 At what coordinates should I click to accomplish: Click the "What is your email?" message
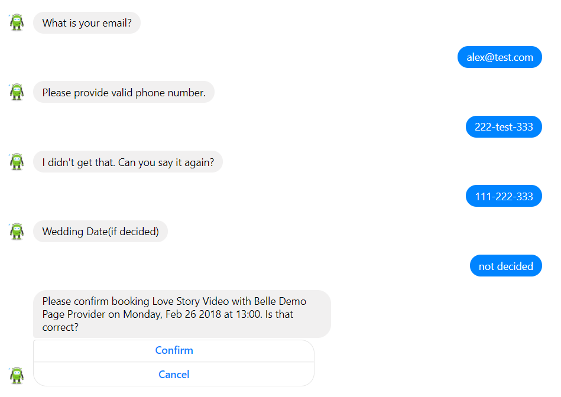coord(87,23)
